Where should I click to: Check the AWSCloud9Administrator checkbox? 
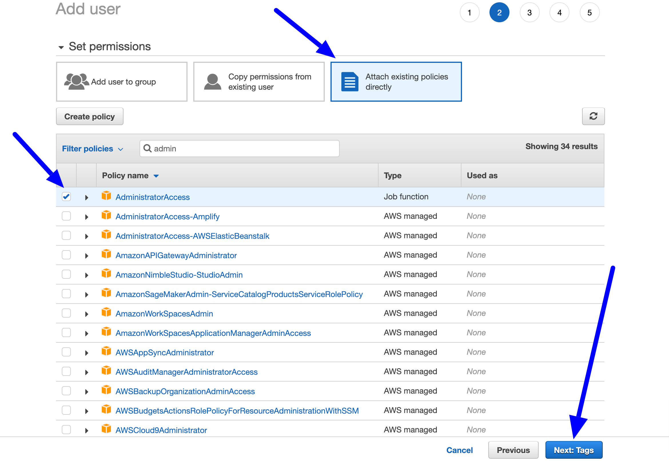pos(66,430)
